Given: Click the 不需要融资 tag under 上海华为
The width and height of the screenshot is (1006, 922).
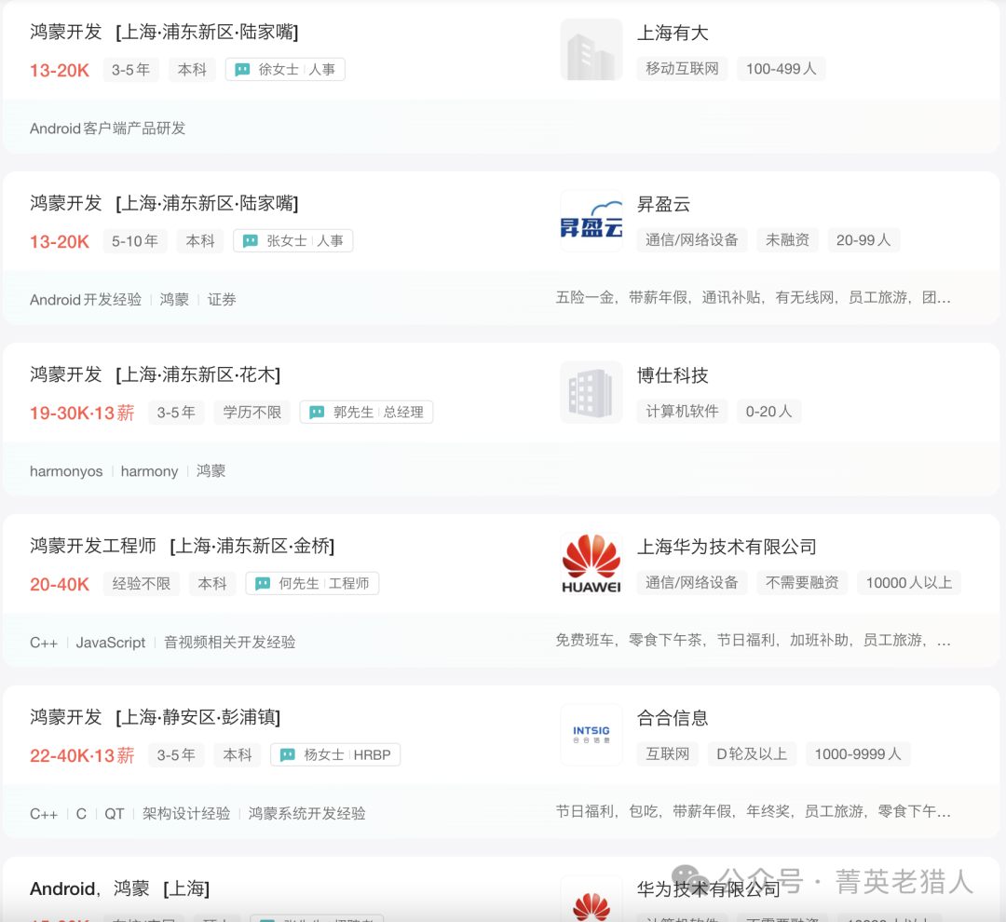Looking at the screenshot, I should coord(802,583).
